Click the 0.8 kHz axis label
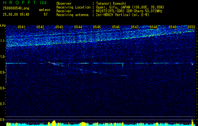The image size is (198, 126). point(3,88)
